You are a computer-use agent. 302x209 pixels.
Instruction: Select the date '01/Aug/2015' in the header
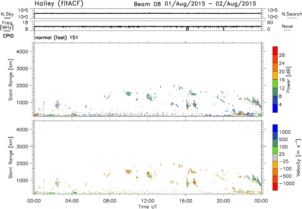[185, 4]
